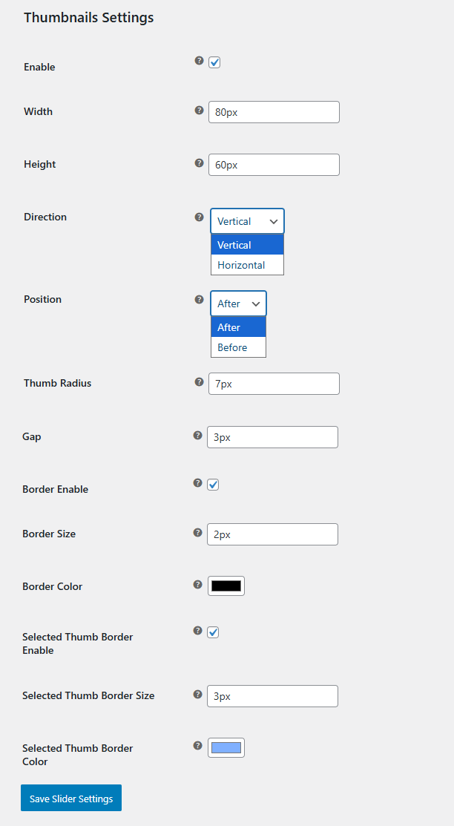Click the help icon beside Enable
Viewport: 454px width, 826px height.
click(199, 62)
